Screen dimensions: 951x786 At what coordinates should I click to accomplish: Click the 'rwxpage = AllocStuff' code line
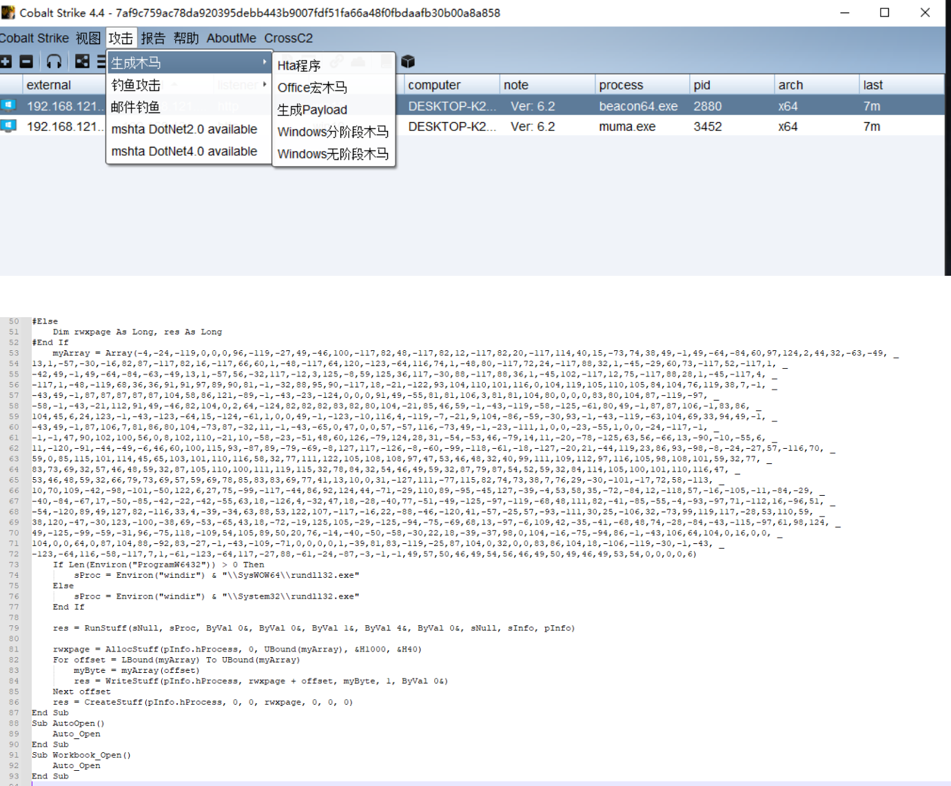point(237,649)
